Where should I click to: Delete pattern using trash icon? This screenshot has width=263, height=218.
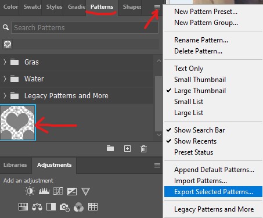click(x=143, y=149)
